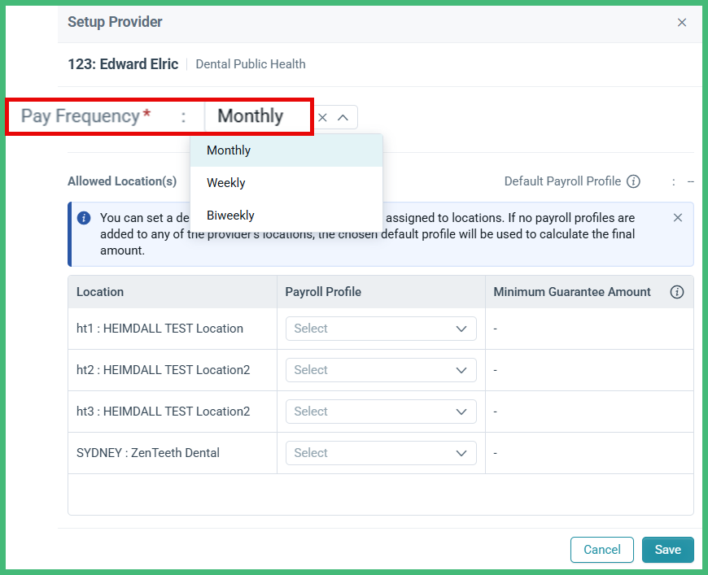The image size is (708, 575).
Task: Cancel the provider setup
Action: (x=601, y=550)
